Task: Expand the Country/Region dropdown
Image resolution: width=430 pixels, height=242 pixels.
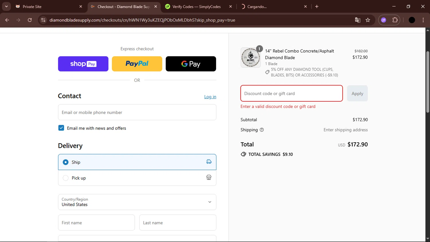Action: pyautogui.click(x=137, y=202)
